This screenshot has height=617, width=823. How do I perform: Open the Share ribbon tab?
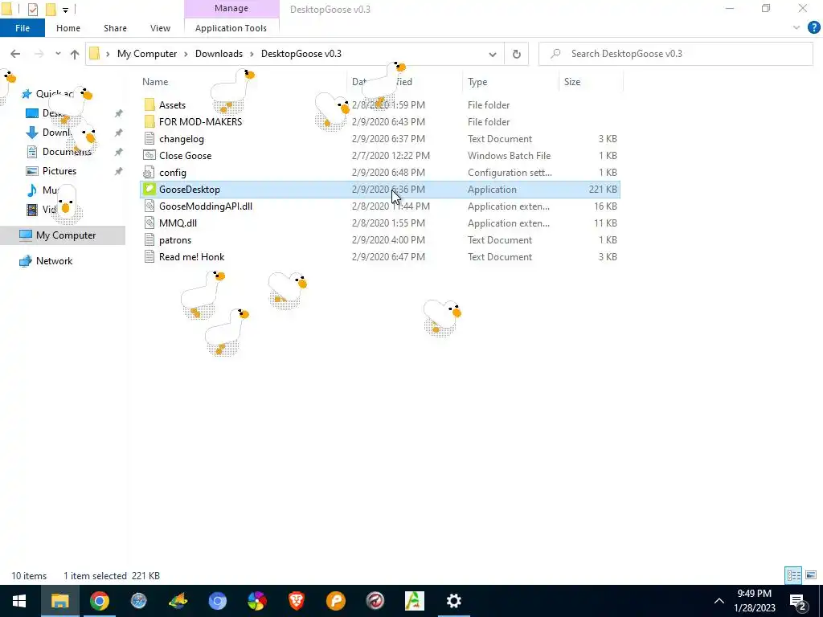click(x=115, y=28)
